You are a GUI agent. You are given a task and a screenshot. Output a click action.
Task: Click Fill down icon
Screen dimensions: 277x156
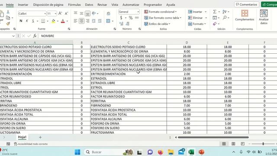click(215, 18)
